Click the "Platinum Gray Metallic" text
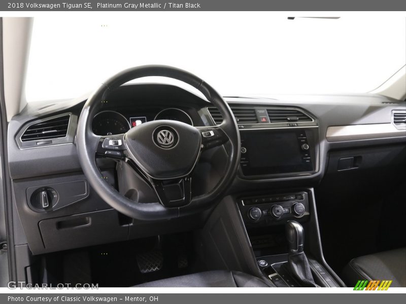This screenshot has height=304, width=406. pyautogui.click(x=129, y=6)
